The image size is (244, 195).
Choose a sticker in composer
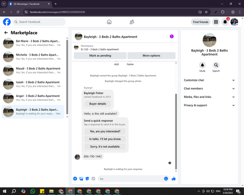click(87, 179)
